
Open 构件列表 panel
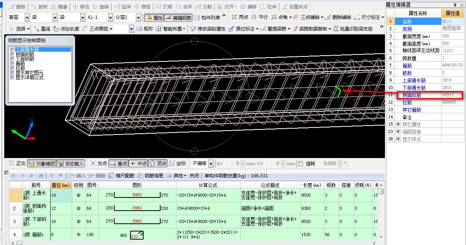point(207,17)
